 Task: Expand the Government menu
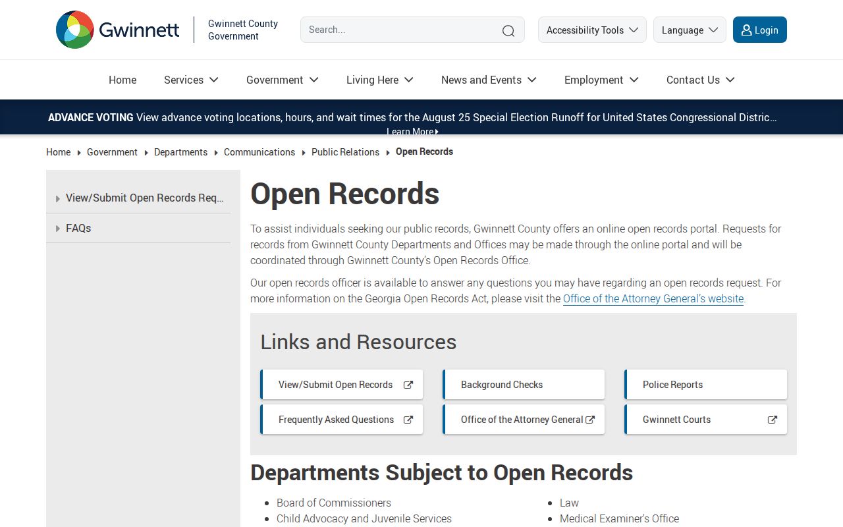point(283,80)
